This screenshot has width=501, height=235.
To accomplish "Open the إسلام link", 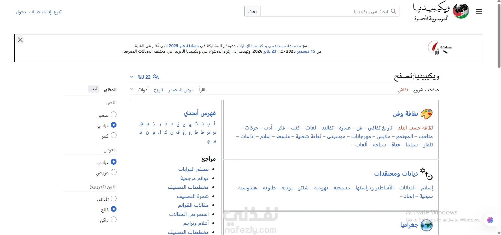I will point(427,188).
